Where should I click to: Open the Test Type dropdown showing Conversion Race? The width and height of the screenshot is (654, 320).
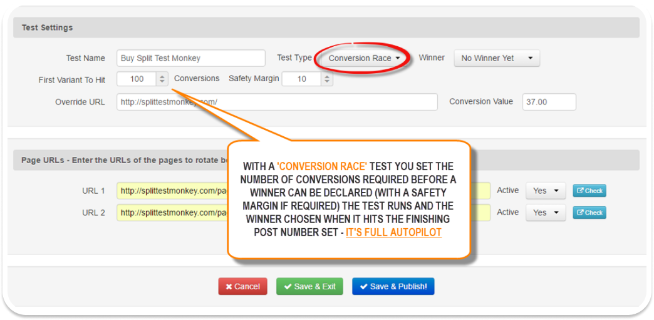pos(365,58)
